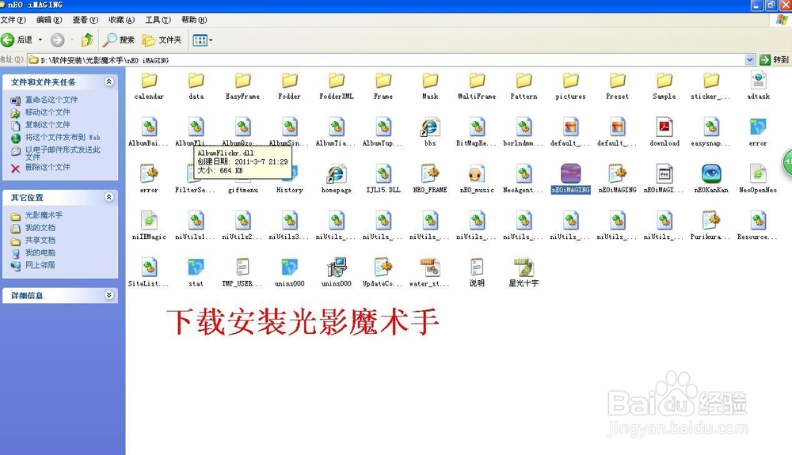Screen dimensions: 792x455
Task: Select the History file label
Action: (x=289, y=190)
